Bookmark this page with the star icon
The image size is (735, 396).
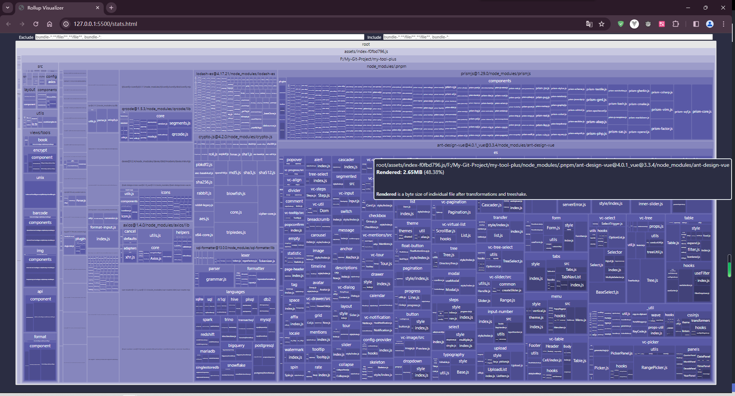coord(602,24)
